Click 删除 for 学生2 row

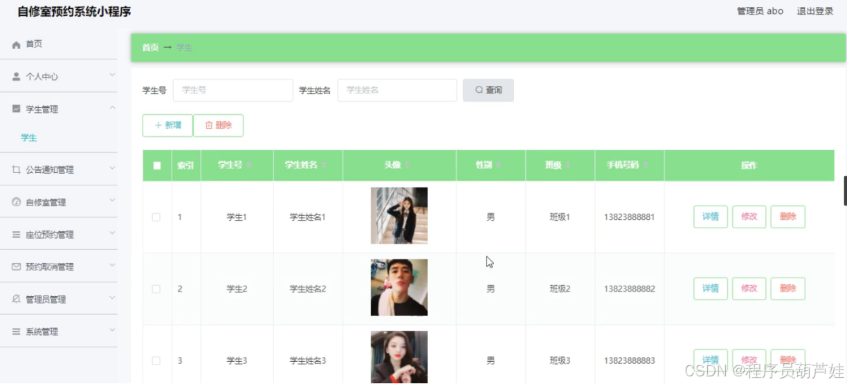click(x=788, y=289)
